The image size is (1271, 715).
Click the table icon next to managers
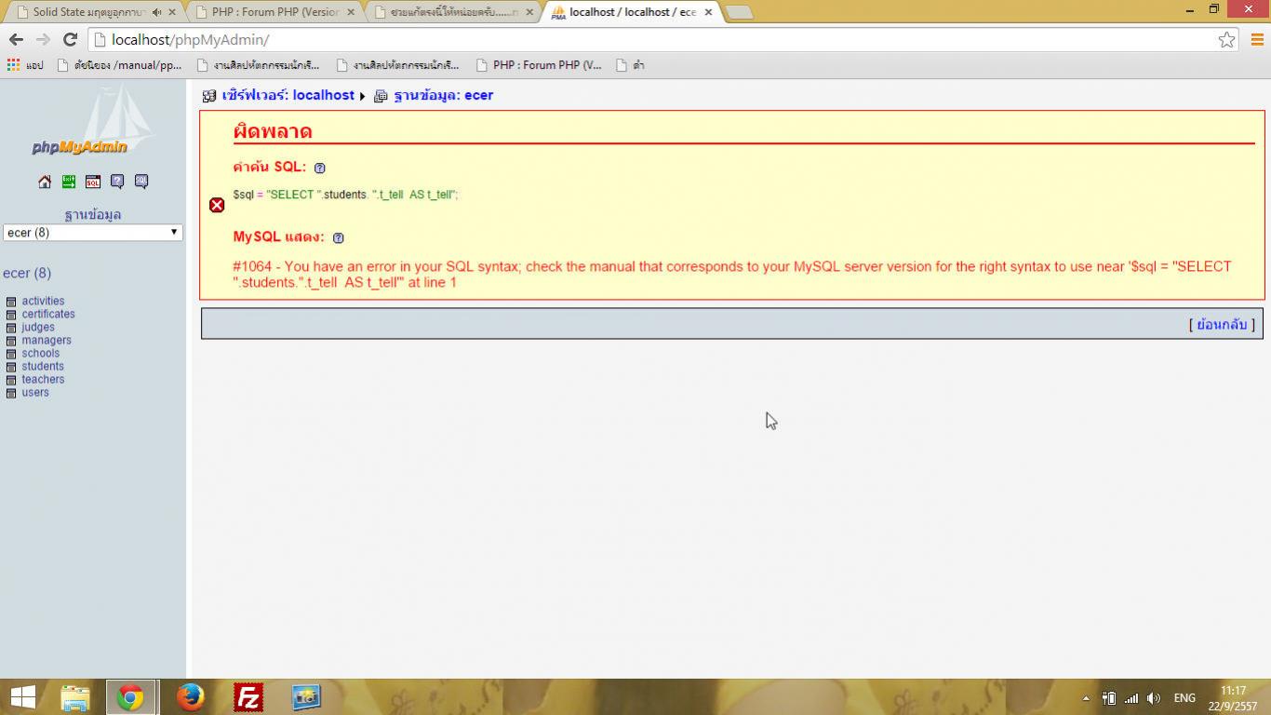(x=11, y=341)
